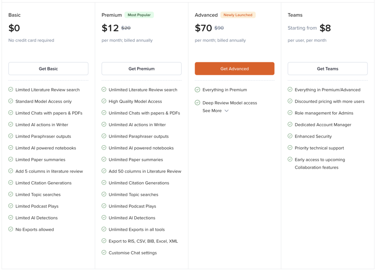Viewport: 379px width, 274px height.
Task: Click checkmark icon beside Everything in Premium
Action: [x=197, y=89]
